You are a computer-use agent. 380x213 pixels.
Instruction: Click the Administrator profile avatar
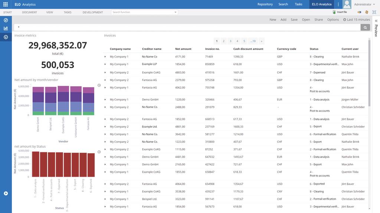[347, 4]
